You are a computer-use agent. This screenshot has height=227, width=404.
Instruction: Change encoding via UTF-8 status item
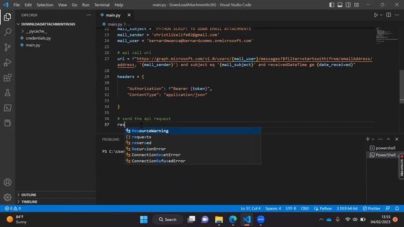[x=291, y=209]
